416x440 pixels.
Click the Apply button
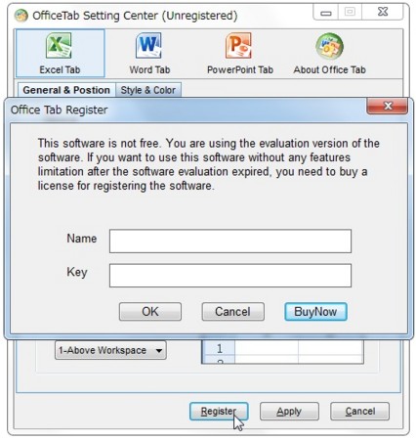(x=289, y=412)
